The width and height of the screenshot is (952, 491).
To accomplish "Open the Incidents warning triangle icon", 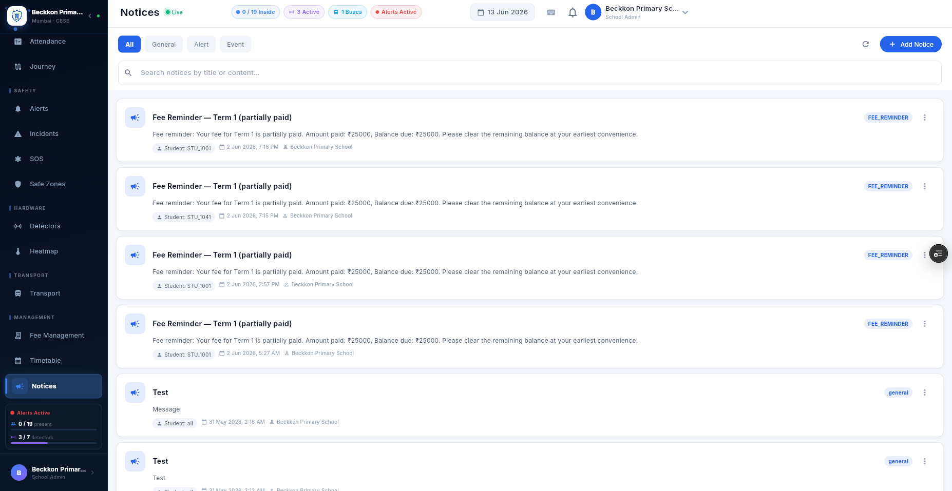I will [18, 134].
